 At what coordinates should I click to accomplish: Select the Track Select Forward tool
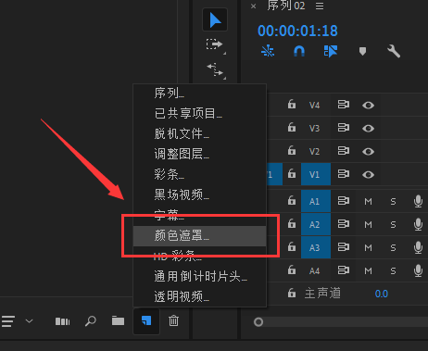[215, 44]
